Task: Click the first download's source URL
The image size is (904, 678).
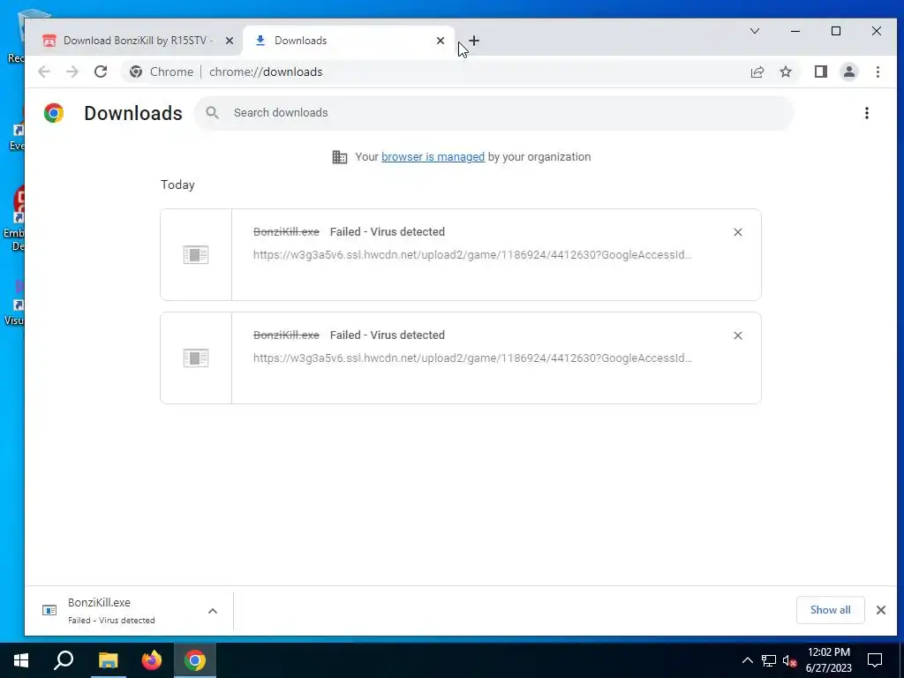Action: click(x=472, y=255)
